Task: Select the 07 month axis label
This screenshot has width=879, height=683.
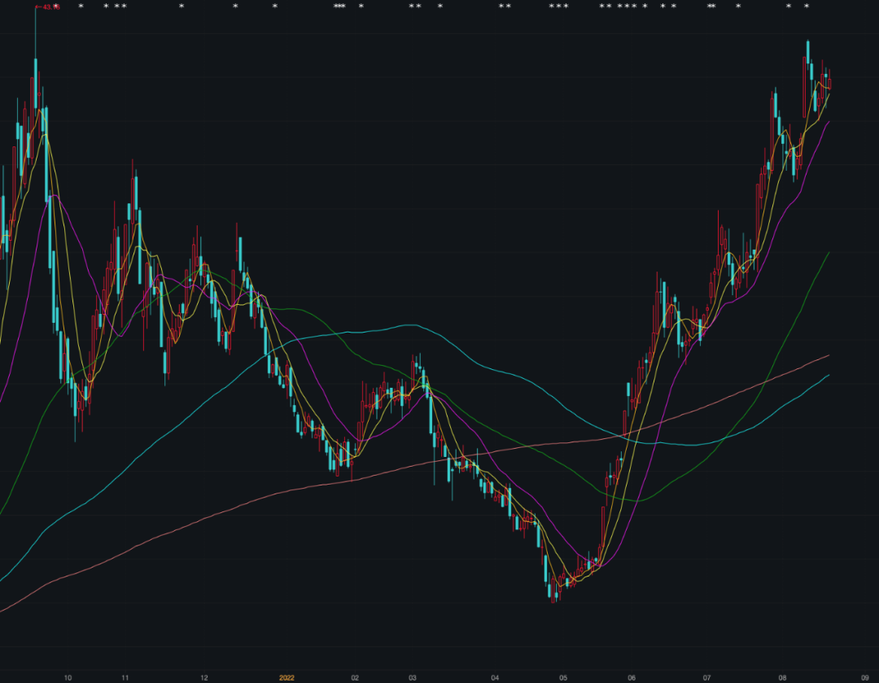Action: click(x=707, y=677)
